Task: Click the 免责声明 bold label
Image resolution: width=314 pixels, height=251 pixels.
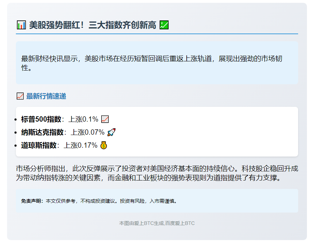Action: tap(32, 201)
